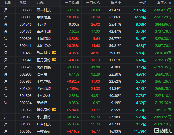This screenshot has height=135, width=174.
Task: Open stock 高新发展
Action: pyautogui.click(x=44, y=67)
